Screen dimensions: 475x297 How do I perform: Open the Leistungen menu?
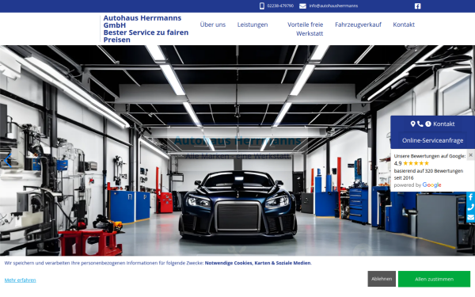(253, 25)
